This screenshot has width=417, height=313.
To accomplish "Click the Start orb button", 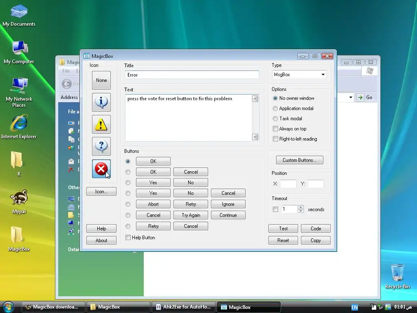I will click(x=8, y=307).
